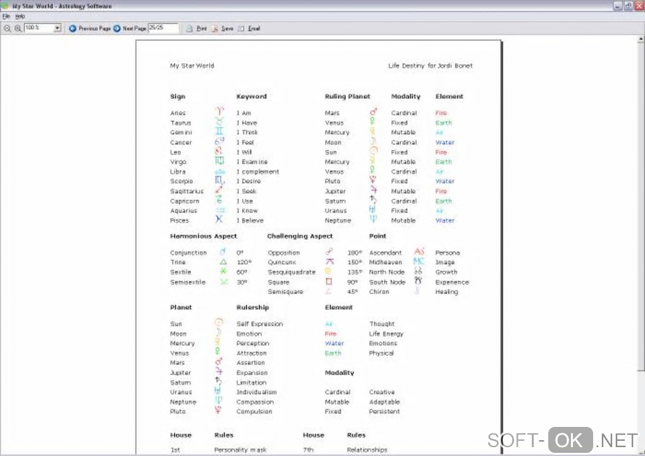Click the 'I complement' keyword text
This screenshot has height=456, width=645.
258,171
